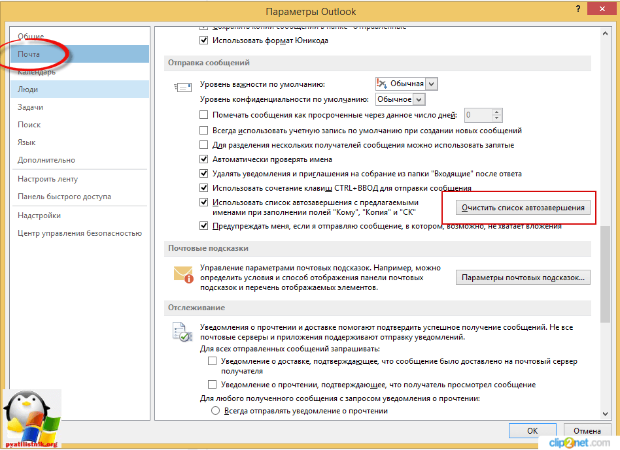Image resolution: width=620 pixels, height=450 pixels.
Task: Select the Почта category
Action: pos(80,54)
